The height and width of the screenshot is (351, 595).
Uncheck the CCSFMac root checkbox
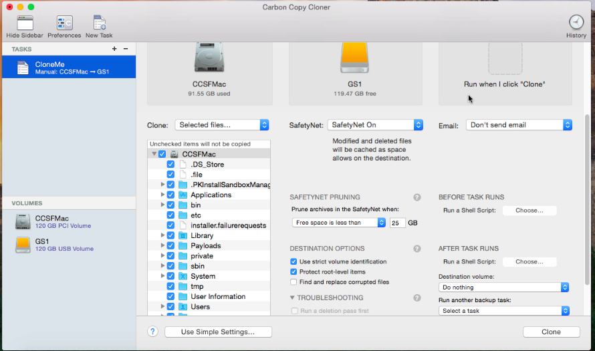[162, 154]
